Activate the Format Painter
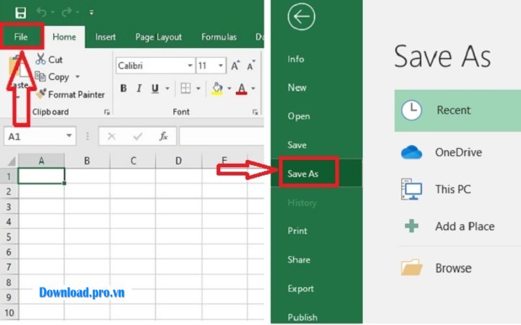 70,94
